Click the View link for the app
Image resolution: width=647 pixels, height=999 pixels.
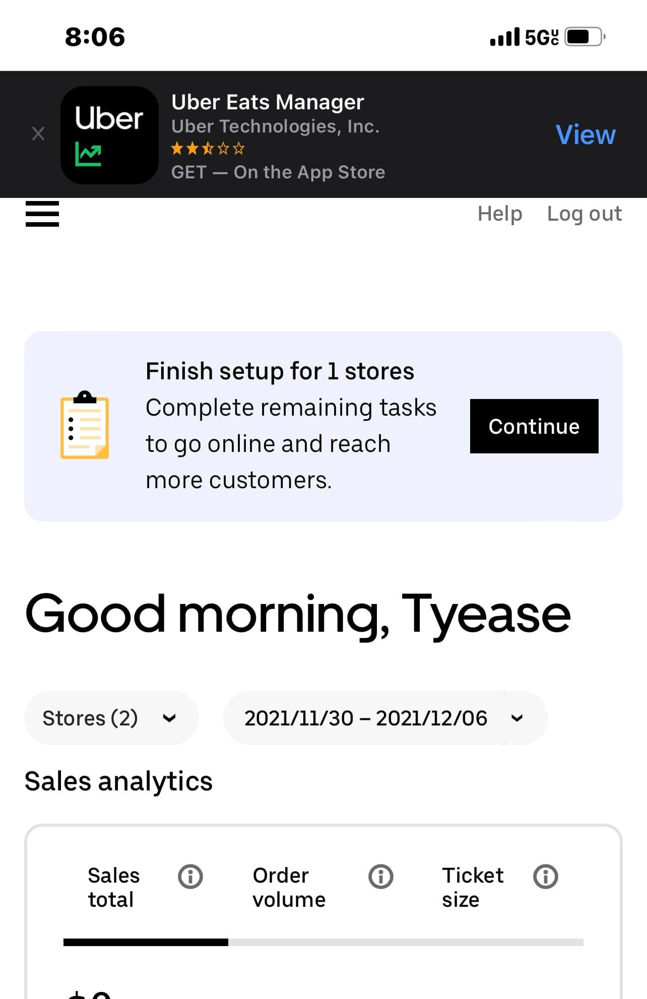pyautogui.click(x=585, y=135)
